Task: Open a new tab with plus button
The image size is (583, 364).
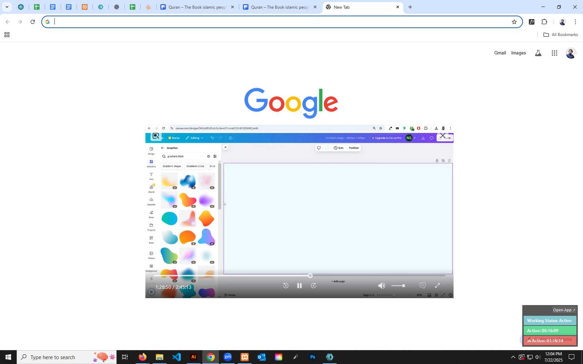Action: (x=410, y=7)
